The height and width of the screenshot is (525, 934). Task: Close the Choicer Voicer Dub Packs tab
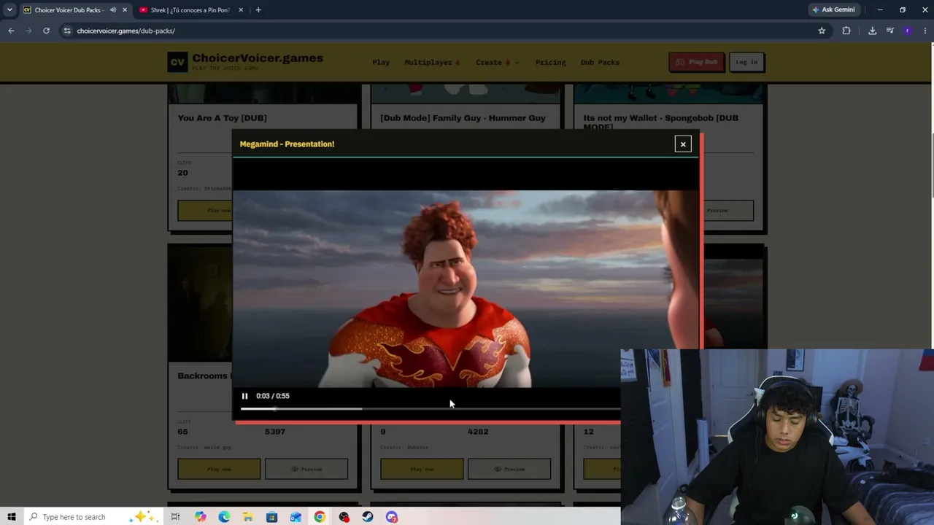coord(125,10)
